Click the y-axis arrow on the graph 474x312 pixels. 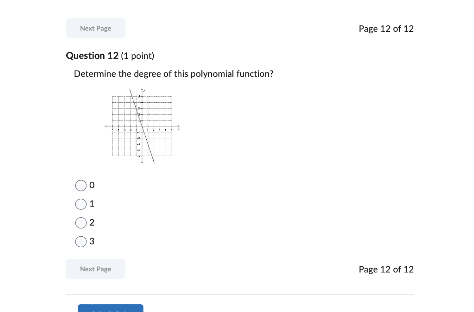(142, 90)
